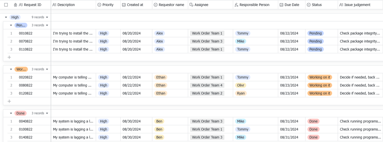Click Work Order Team 2 assignee cell
The width and height of the screenshot is (383, 142).
tap(207, 93)
